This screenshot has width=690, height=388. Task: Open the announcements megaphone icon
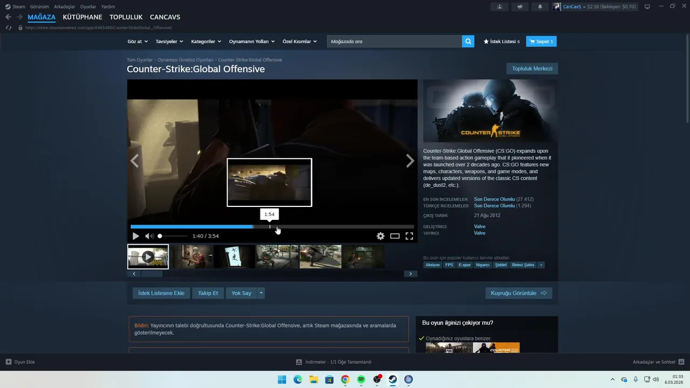click(x=520, y=6)
